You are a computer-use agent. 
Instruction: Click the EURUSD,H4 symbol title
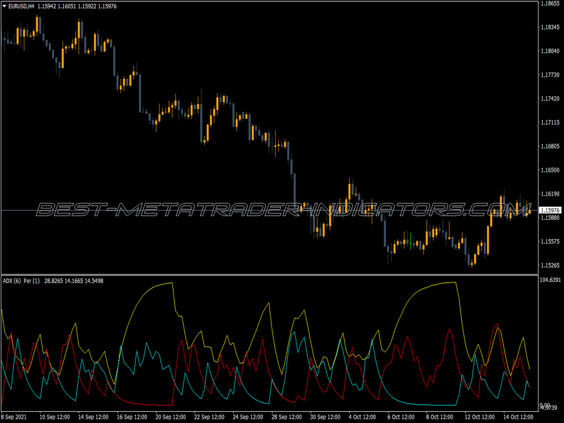tap(21, 6)
